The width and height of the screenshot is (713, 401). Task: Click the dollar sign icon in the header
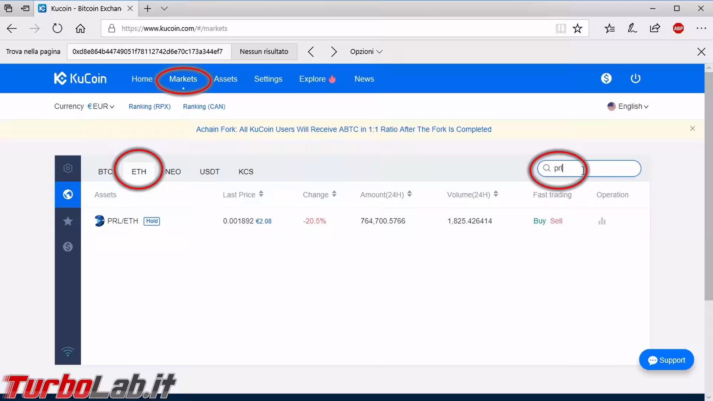tap(606, 78)
